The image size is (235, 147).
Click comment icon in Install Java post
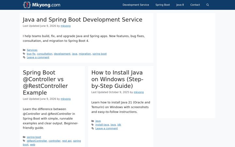click(x=93, y=128)
